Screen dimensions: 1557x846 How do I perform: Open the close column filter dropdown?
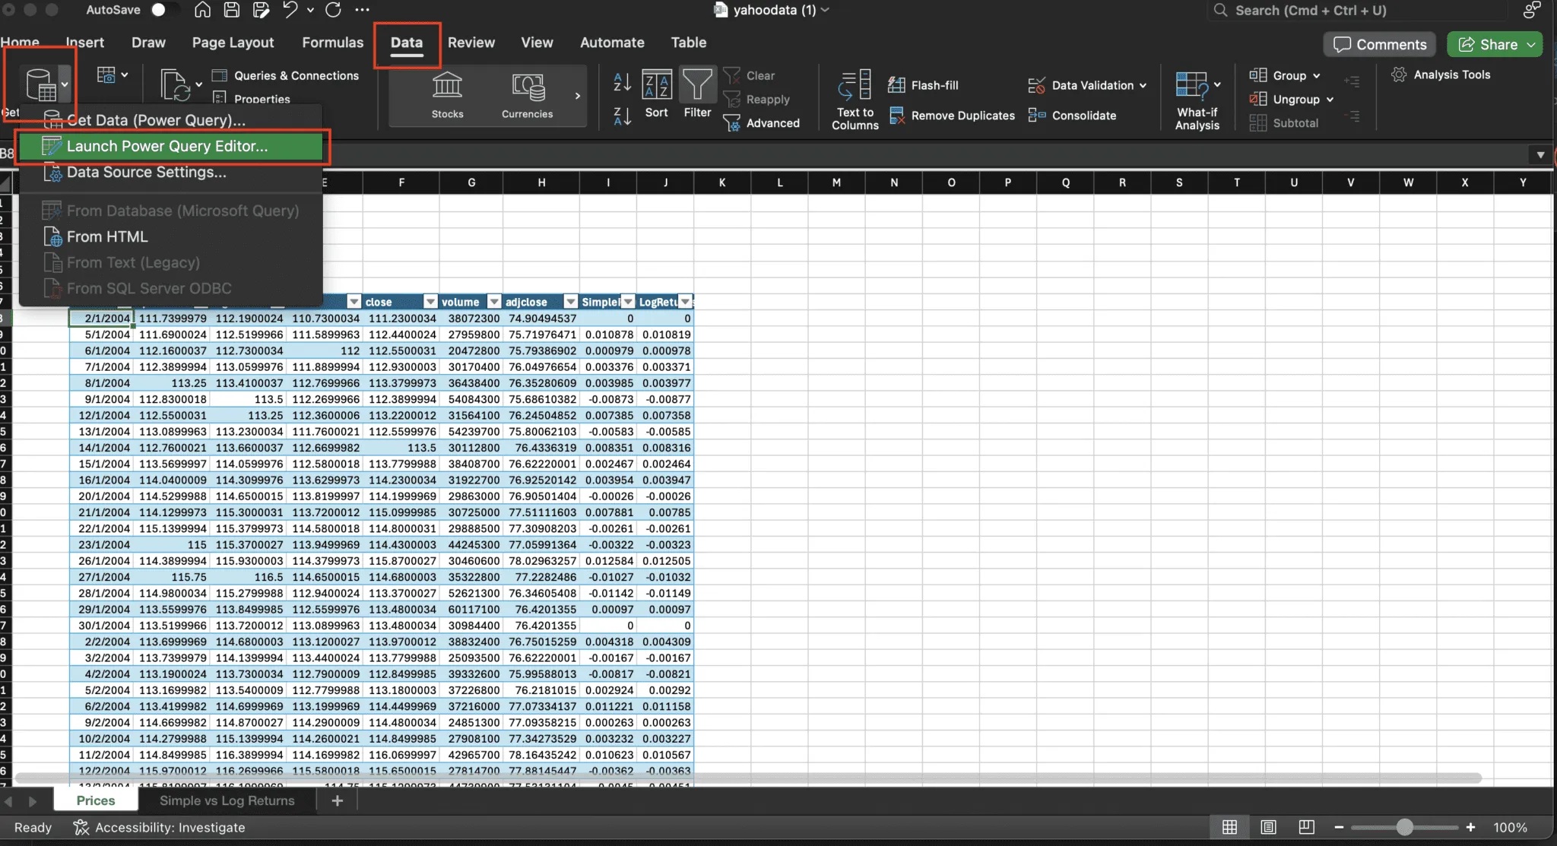[x=430, y=302]
